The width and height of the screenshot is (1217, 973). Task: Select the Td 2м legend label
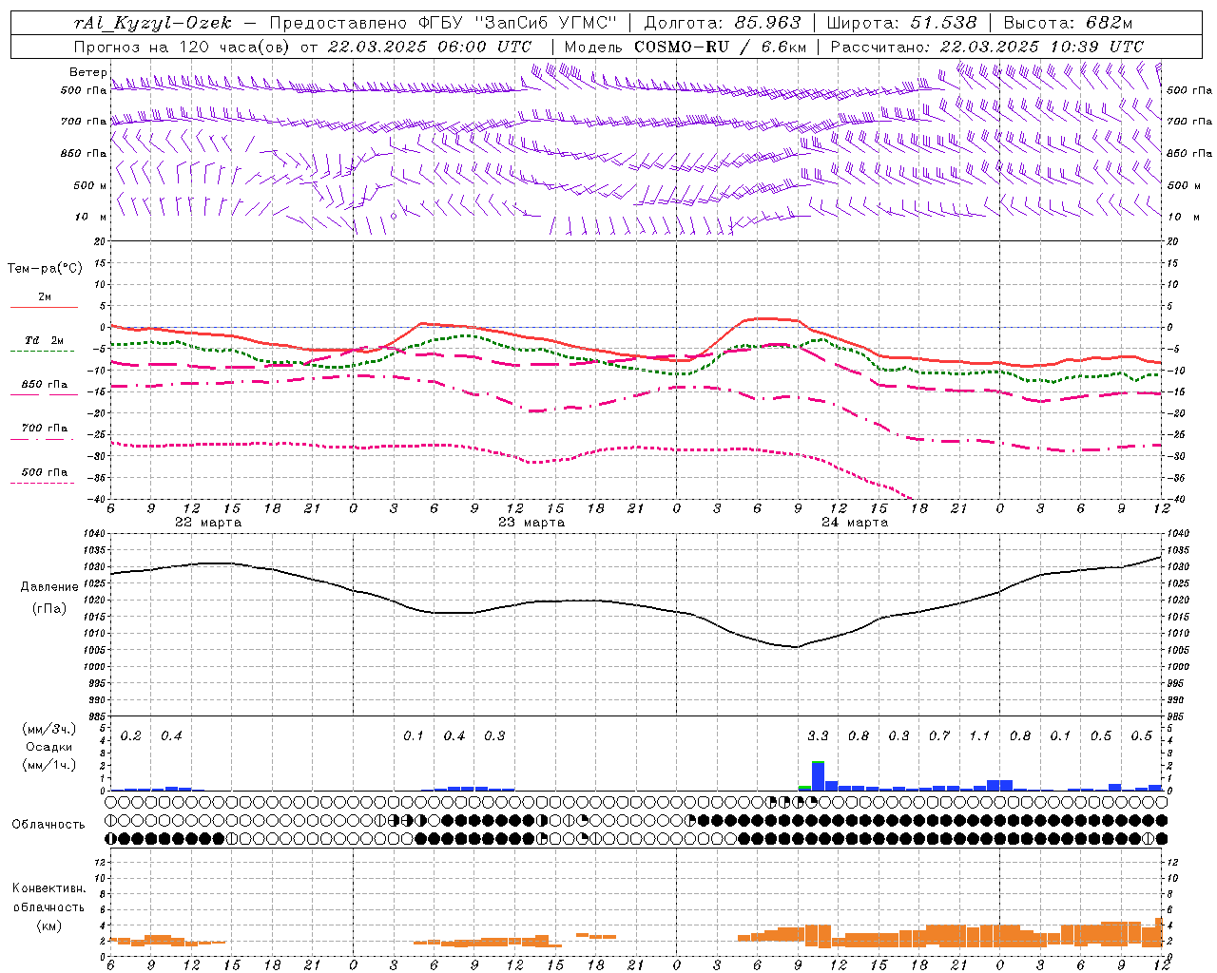click(x=45, y=340)
